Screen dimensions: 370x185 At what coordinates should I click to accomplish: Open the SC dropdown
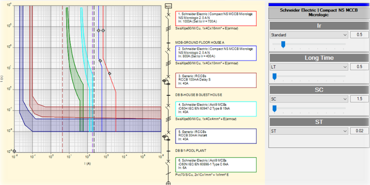pyautogui.click(x=309, y=99)
